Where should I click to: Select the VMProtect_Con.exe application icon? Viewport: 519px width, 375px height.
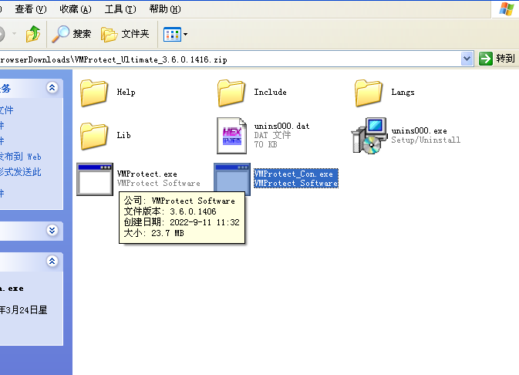click(x=232, y=177)
